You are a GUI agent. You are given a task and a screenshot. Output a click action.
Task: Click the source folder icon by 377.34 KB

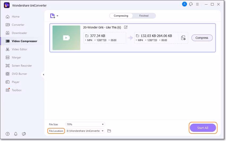87,36
